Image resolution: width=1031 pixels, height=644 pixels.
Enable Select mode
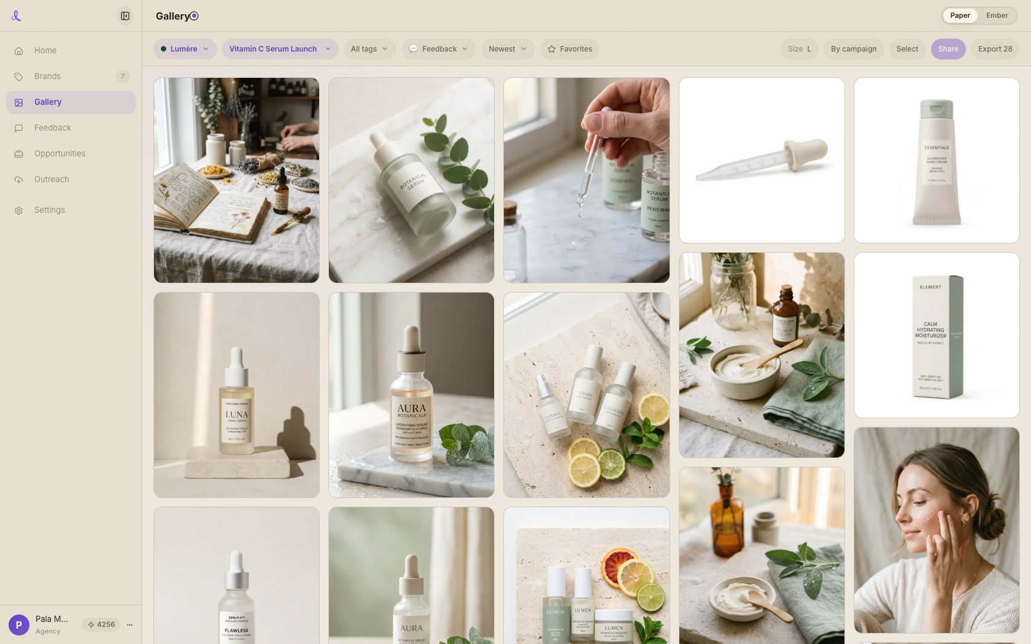click(907, 49)
